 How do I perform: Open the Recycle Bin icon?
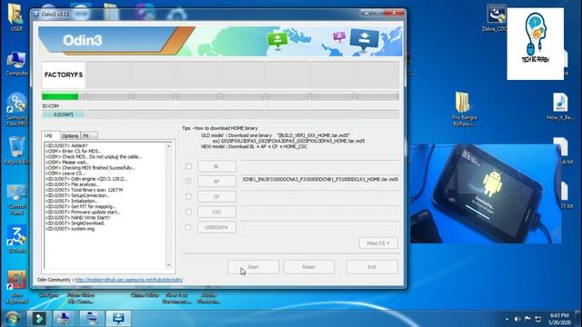click(x=16, y=150)
